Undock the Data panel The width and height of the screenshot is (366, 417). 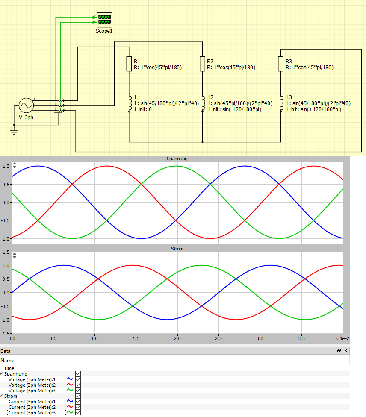click(x=339, y=350)
